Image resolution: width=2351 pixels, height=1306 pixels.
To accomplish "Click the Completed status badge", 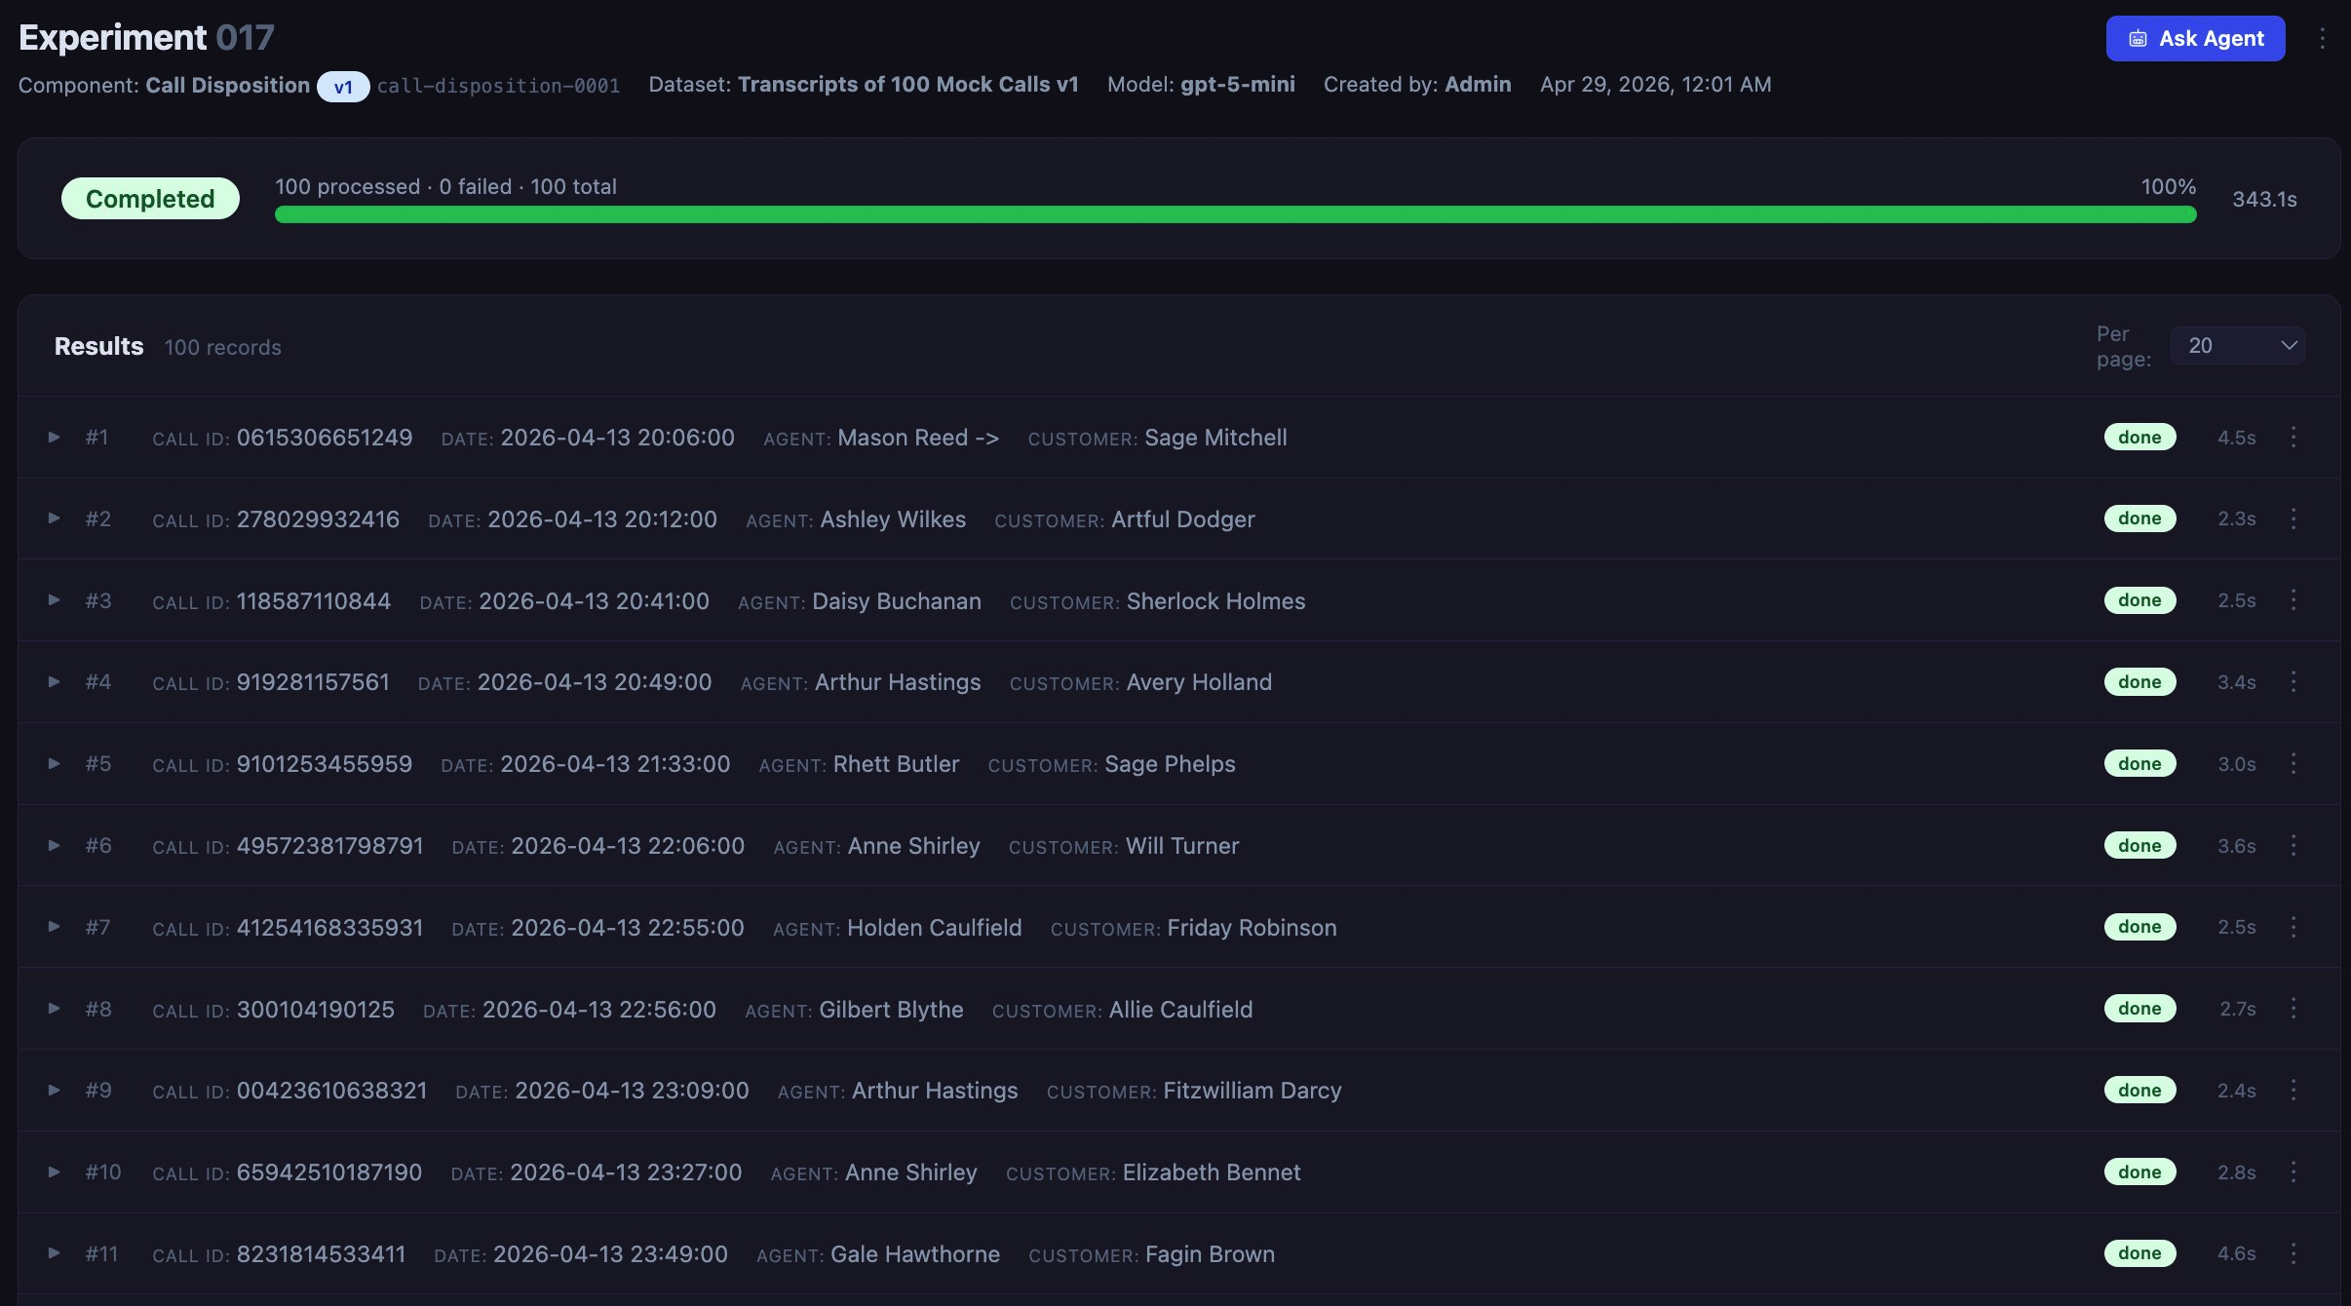I will click(x=150, y=199).
